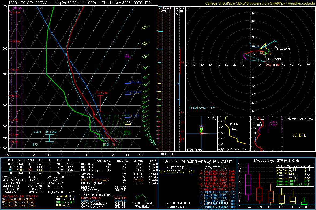Click the red 7.7 C/km lapse rate bracket

(100, 104)
